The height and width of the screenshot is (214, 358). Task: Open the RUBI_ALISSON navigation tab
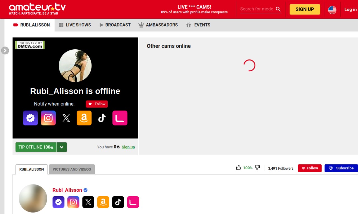(32, 25)
